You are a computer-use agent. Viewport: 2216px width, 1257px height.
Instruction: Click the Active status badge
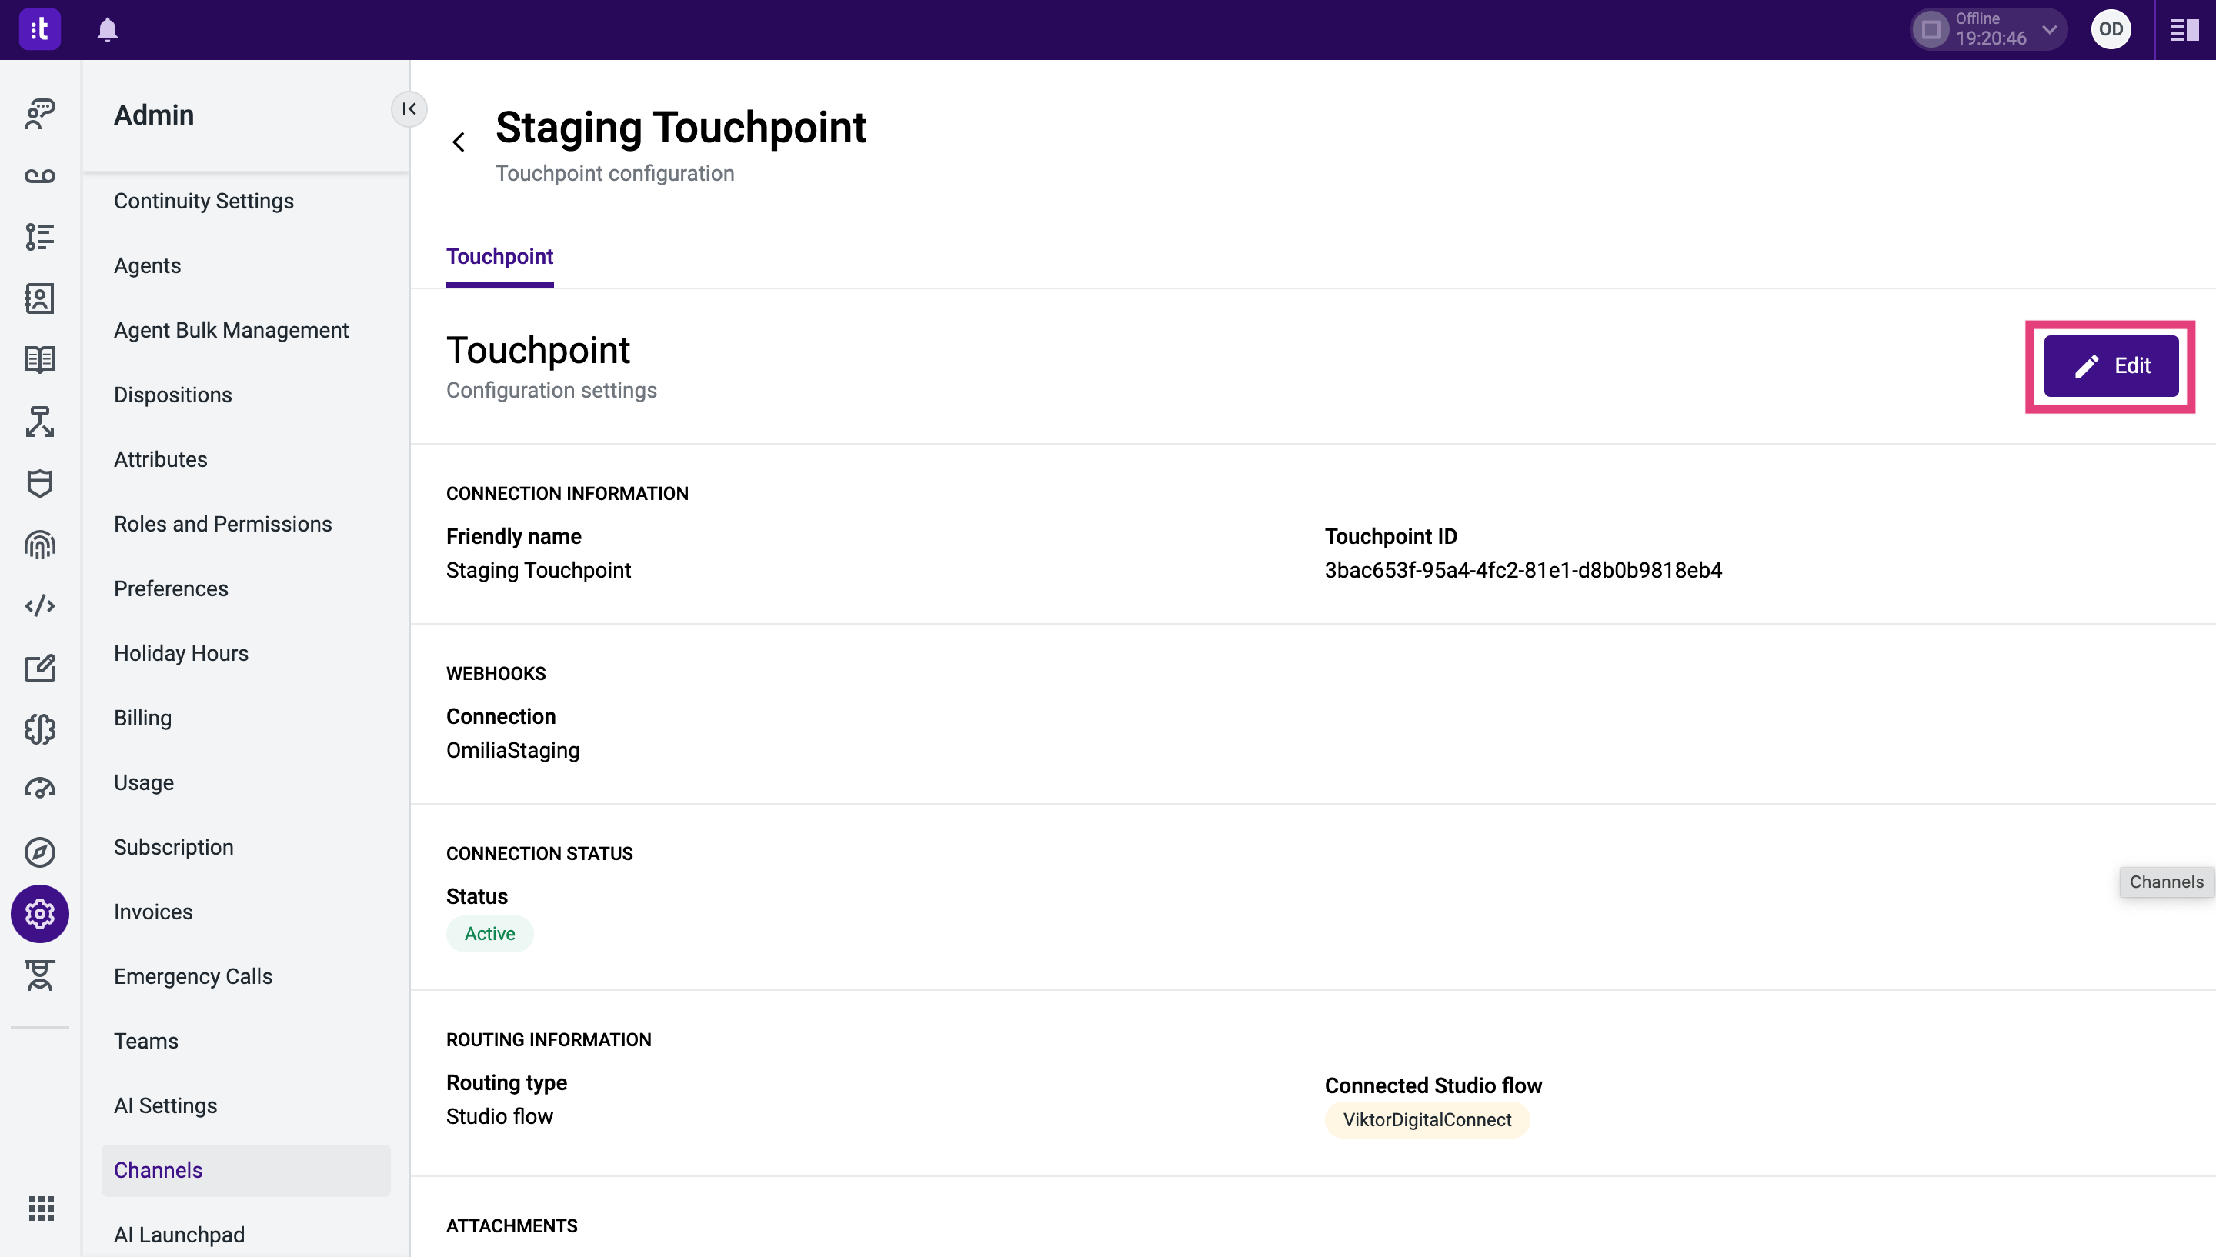489,933
